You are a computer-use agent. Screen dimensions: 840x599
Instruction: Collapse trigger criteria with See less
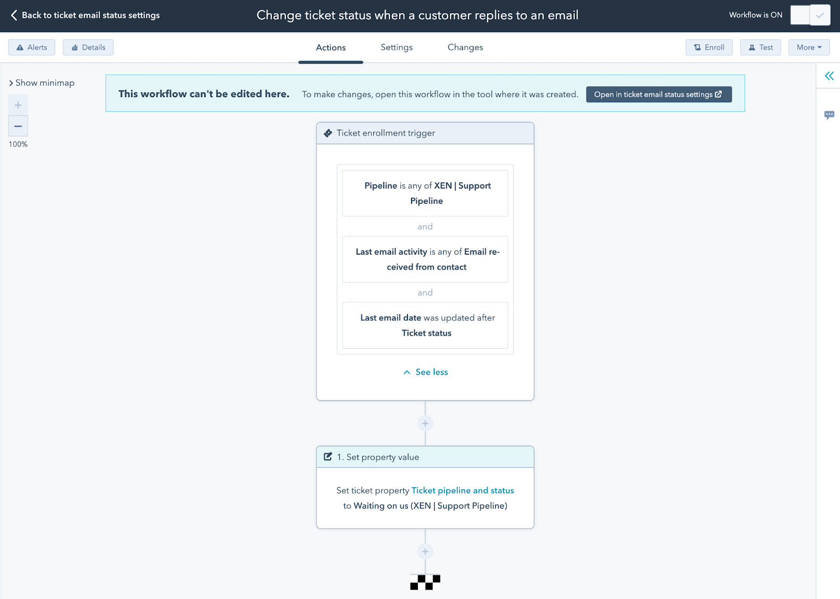pyautogui.click(x=426, y=372)
